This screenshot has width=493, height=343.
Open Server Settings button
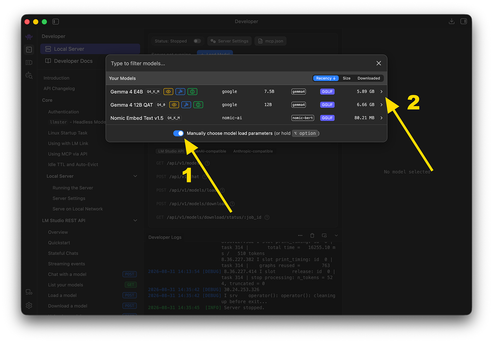point(229,41)
